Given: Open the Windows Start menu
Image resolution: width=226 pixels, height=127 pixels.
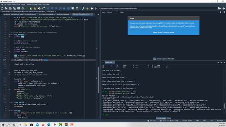Looking at the screenshot, I should point(3,125).
